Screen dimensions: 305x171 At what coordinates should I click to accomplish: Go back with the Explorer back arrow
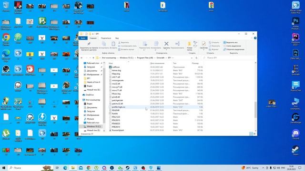coord(81,58)
